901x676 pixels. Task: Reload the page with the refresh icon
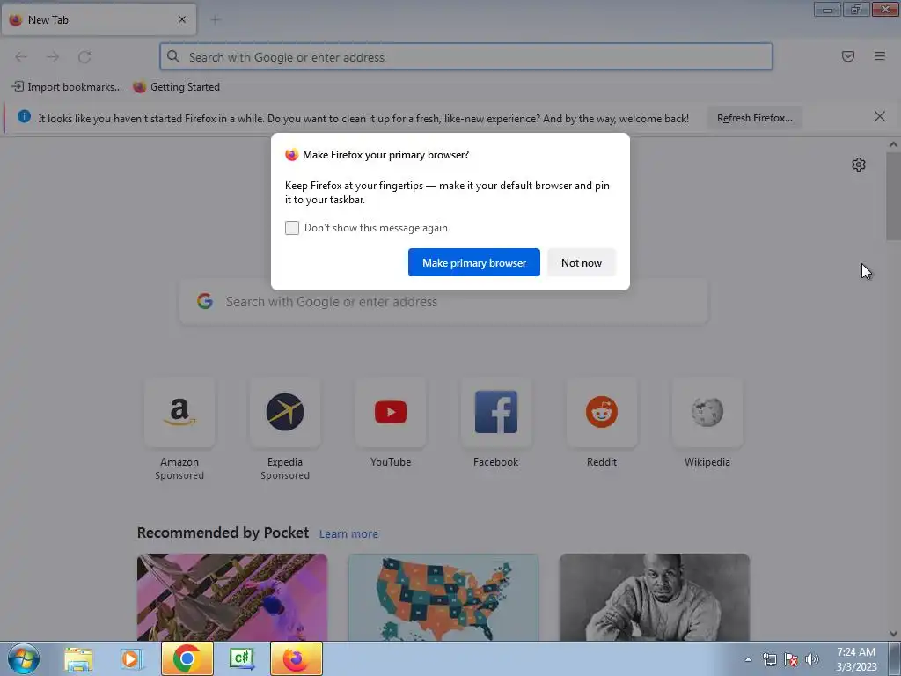click(84, 57)
